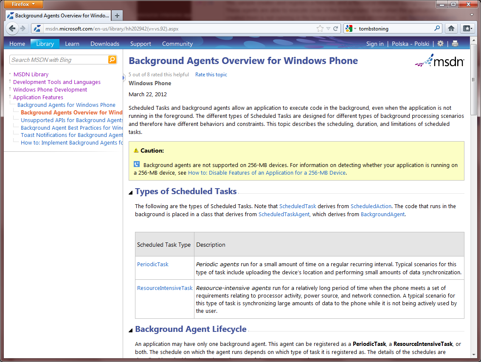Screen dimensions: 481x362
Task: Open Unsupported APIs for Background Agents
Action: click(x=71, y=120)
